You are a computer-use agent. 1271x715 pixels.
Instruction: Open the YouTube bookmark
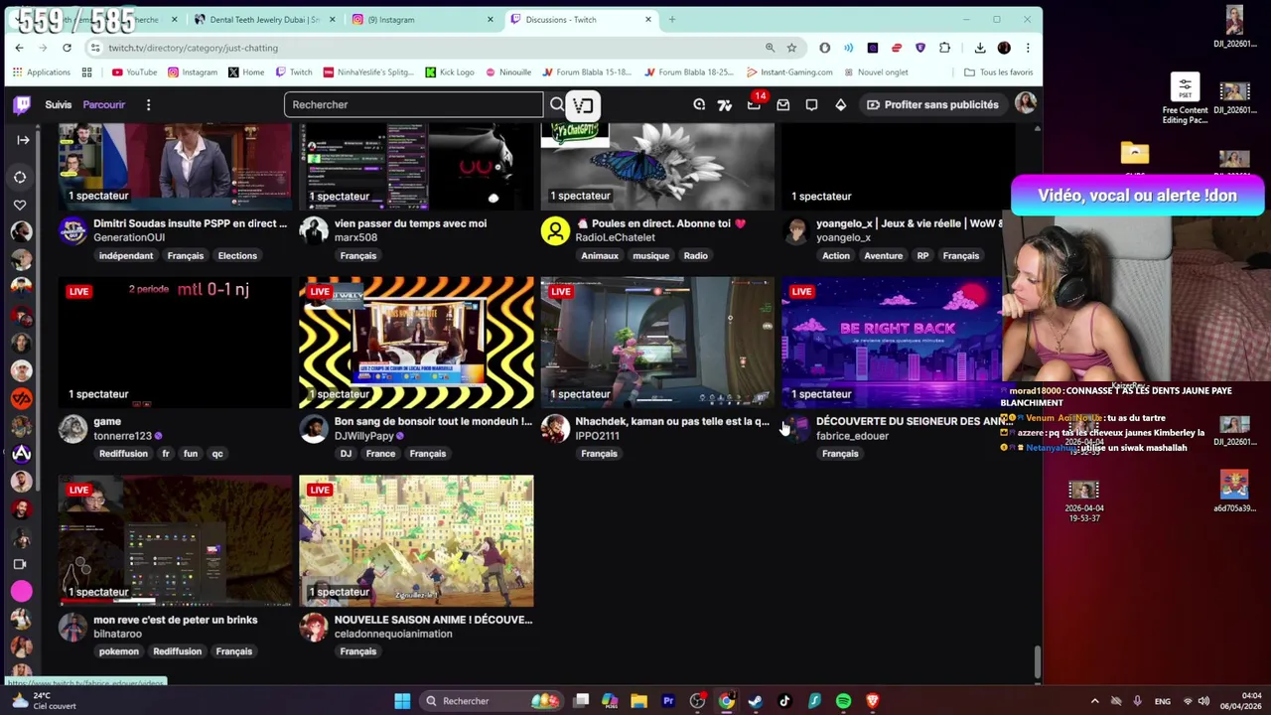tap(134, 72)
